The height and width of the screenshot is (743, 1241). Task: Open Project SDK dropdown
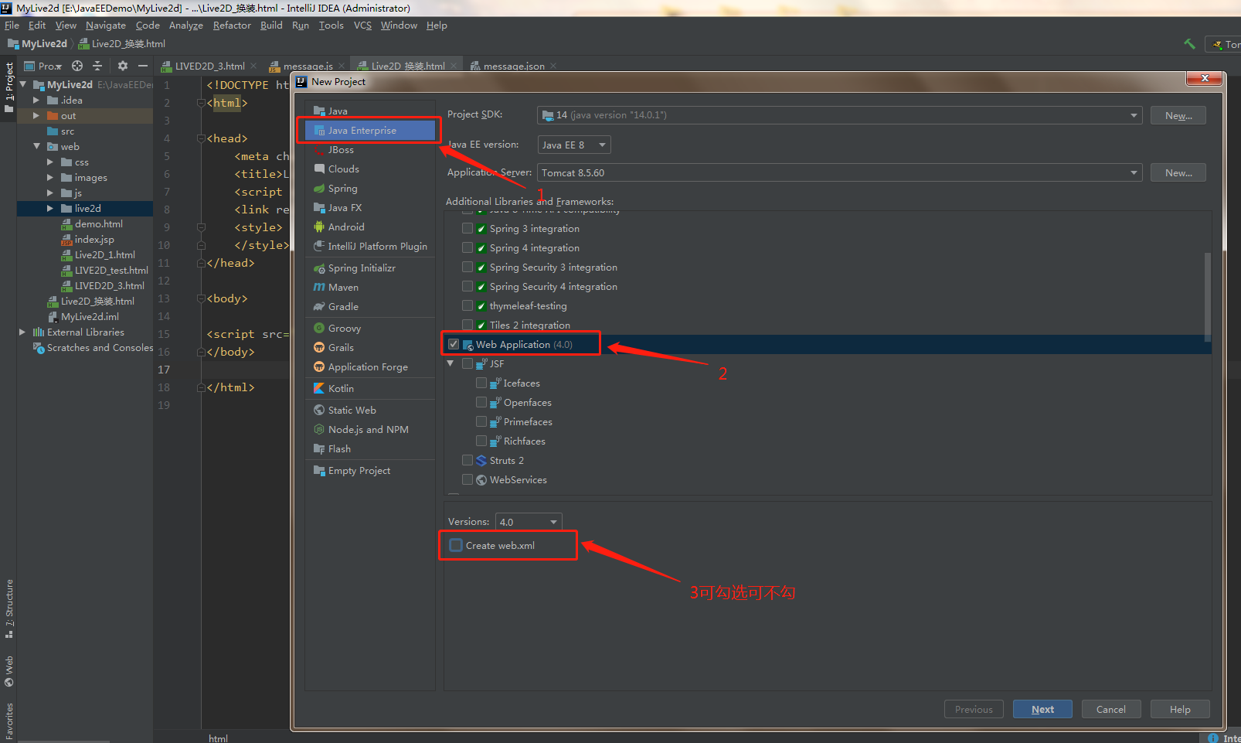coord(839,115)
